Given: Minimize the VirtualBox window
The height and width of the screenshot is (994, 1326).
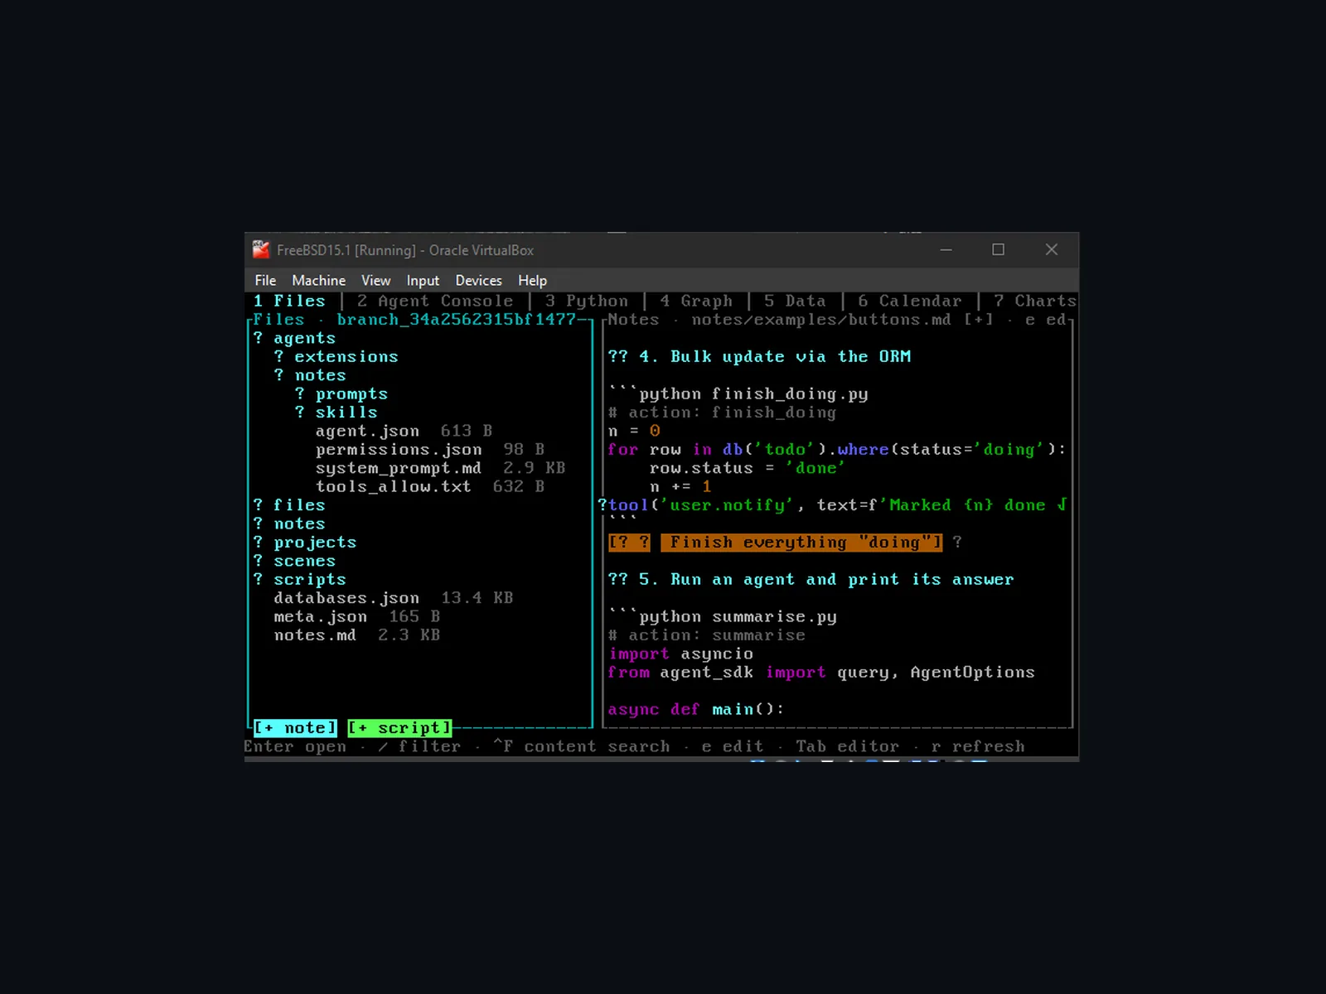Looking at the screenshot, I should (x=946, y=249).
